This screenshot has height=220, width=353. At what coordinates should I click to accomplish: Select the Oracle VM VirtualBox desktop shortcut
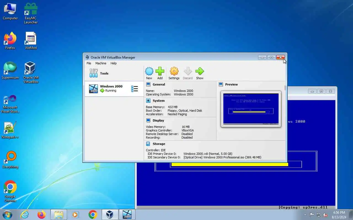click(31, 72)
